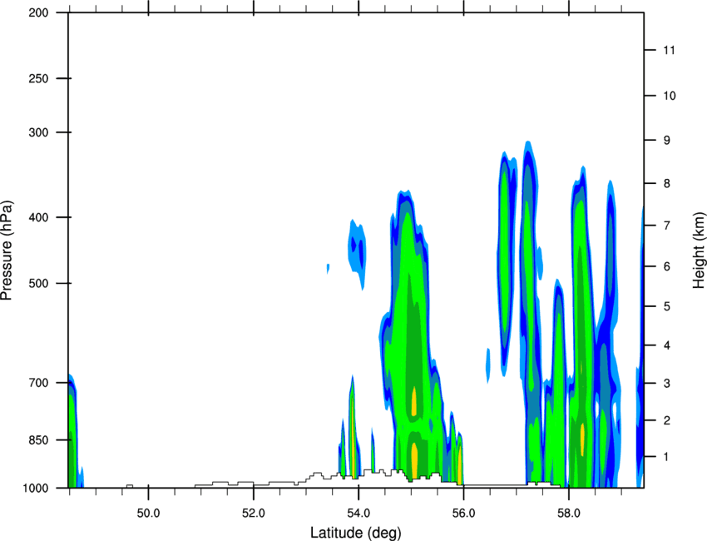The height and width of the screenshot is (541, 707).
Task: Click the 3 km height label
Action: tap(667, 384)
